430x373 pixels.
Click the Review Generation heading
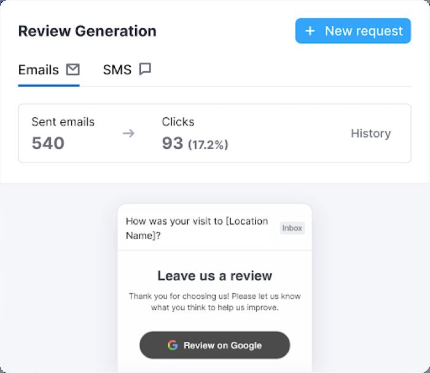coord(87,31)
